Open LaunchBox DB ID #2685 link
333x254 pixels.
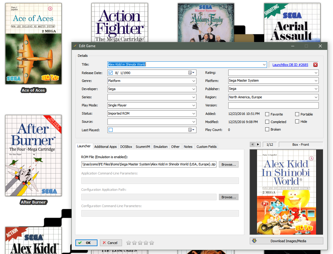click(x=290, y=65)
